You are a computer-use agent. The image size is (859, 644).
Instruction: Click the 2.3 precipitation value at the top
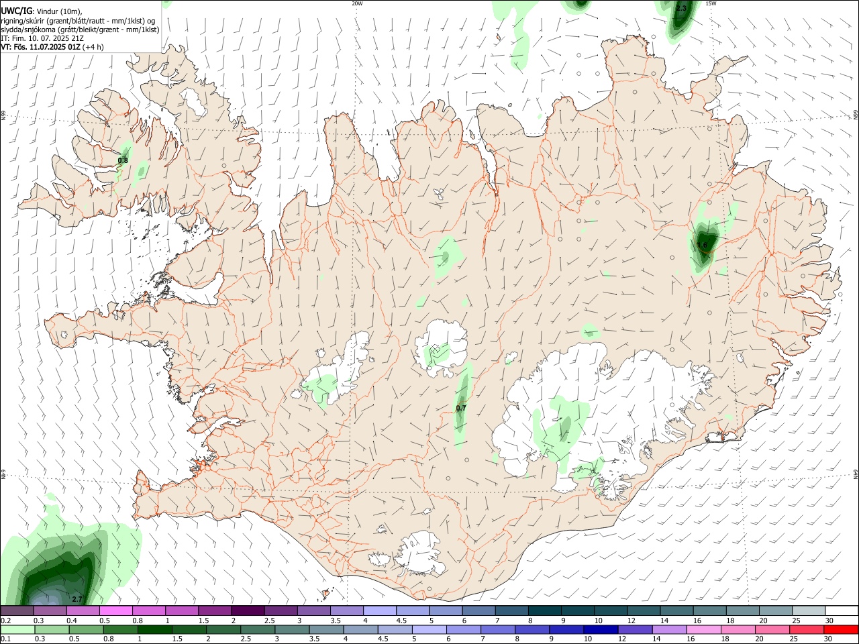[x=681, y=8]
